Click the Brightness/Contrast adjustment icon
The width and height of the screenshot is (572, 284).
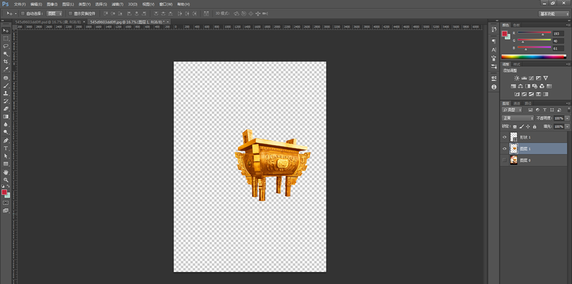(x=517, y=79)
